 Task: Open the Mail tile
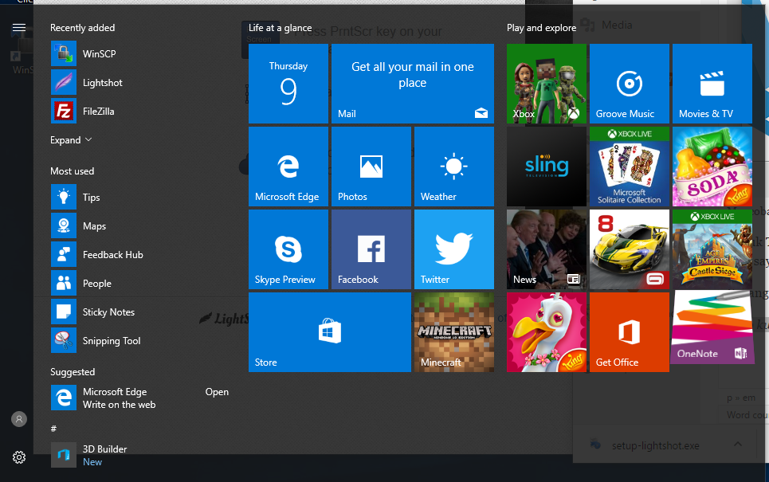413,84
